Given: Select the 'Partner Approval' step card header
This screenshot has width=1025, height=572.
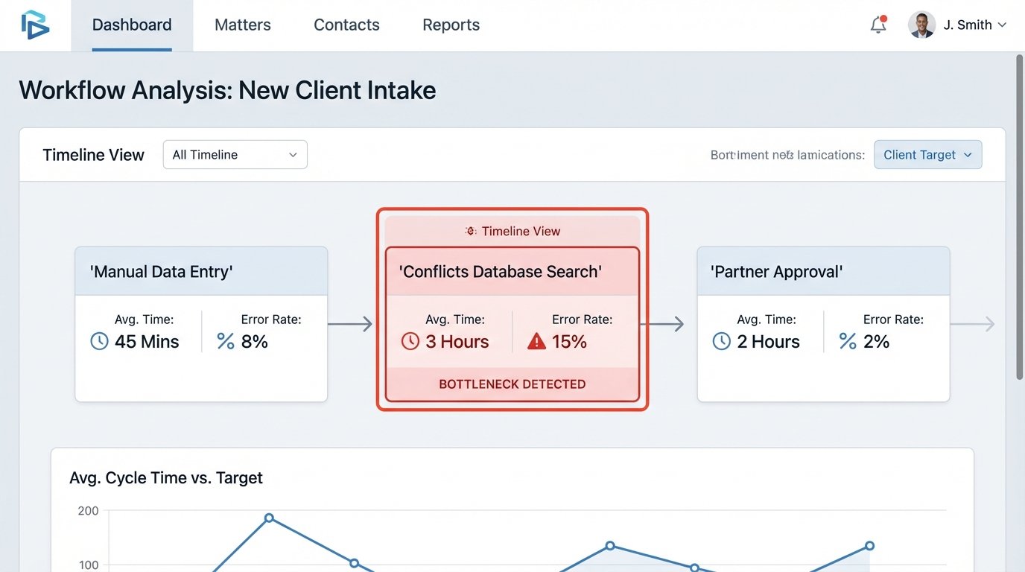Looking at the screenshot, I should 823,272.
